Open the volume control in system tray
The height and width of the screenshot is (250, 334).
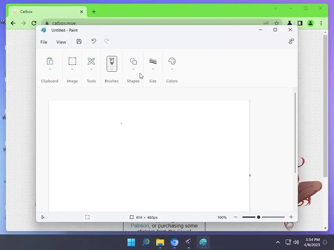pyautogui.click(x=296, y=242)
